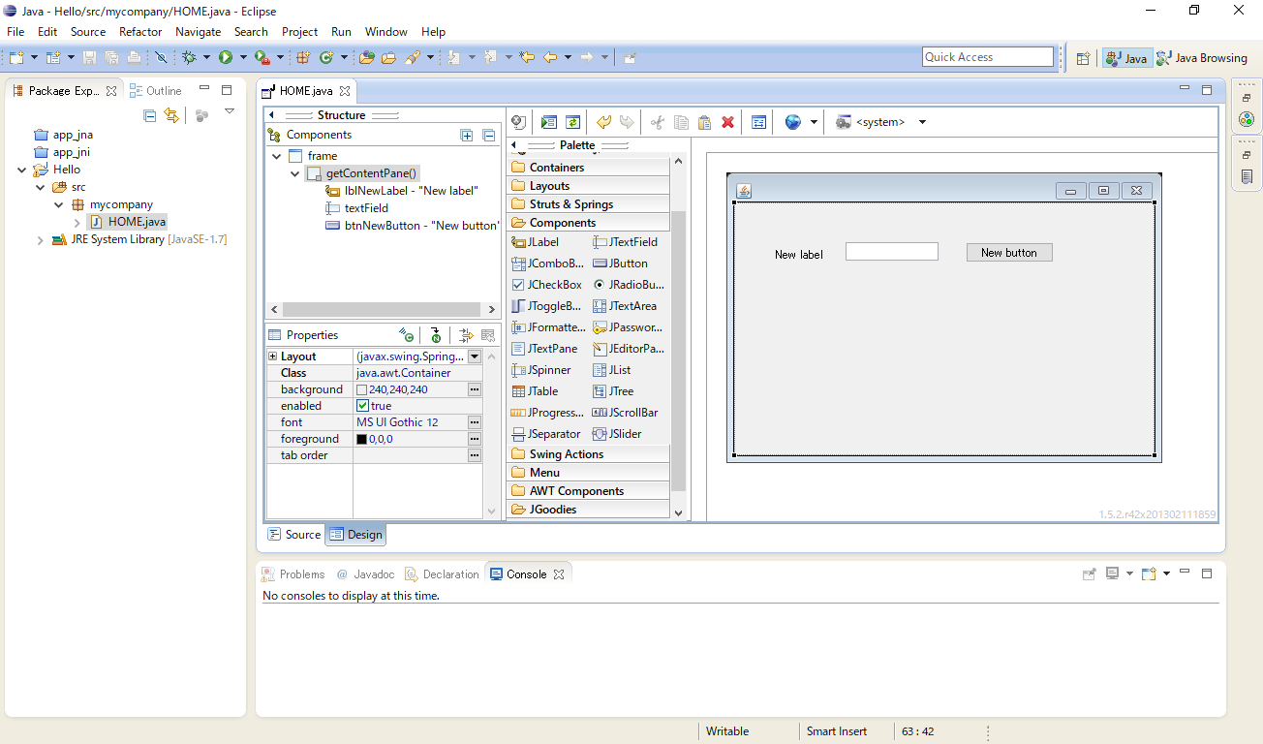Screen dimensions: 1263x744
Task: Expand the Layout property value dropdown
Action: tap(474, 356)
